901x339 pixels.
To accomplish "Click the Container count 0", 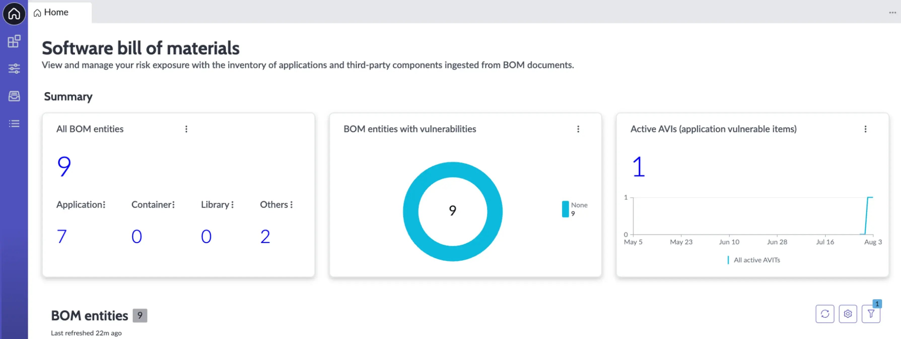I will tap(136, 237).
